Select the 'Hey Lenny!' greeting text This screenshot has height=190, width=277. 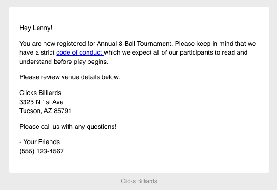tap(36, 28)
